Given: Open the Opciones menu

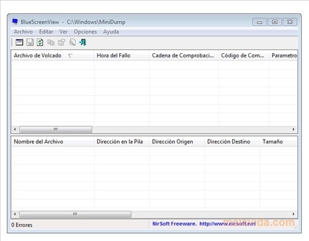Looking at the screenshot, I should tap(85, 31).
